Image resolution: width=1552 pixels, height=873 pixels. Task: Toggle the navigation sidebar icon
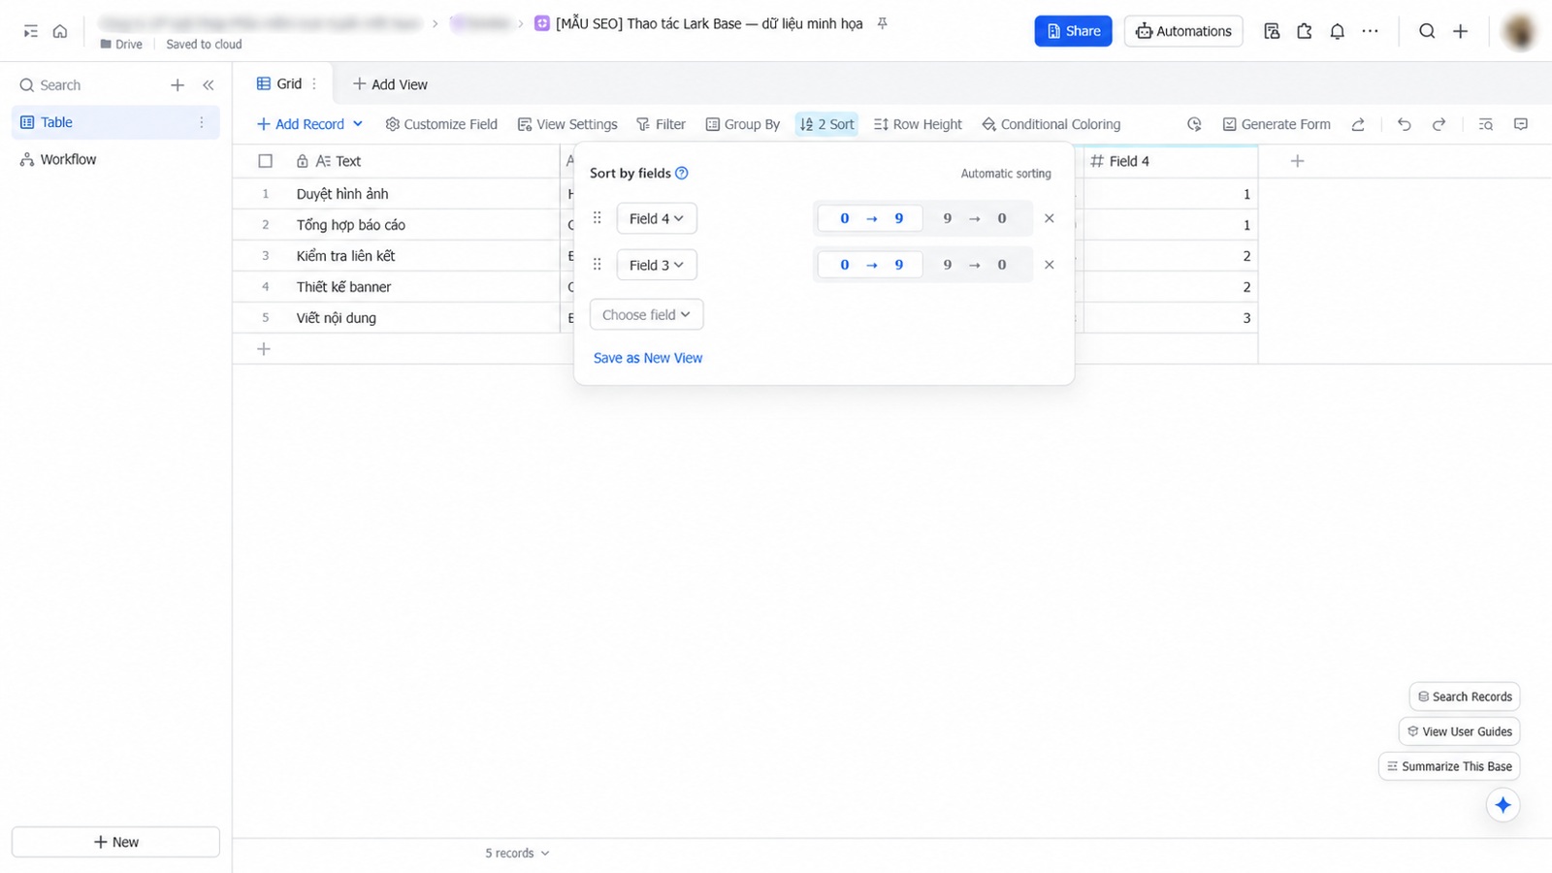point(31,31)
